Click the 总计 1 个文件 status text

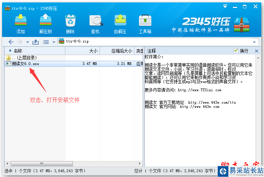(175, 171)
